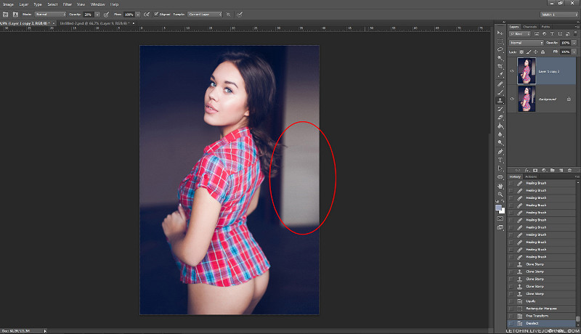Toggle visibility of the Background layer
The width and height of the screenshot is (581, 334).
pyautogui.click(x=512, y=99)
